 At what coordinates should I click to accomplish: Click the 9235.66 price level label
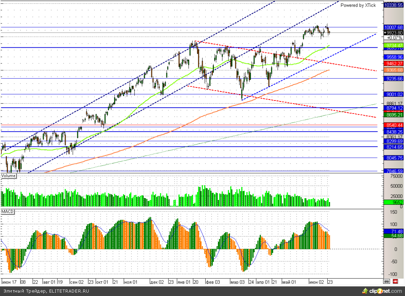tap(393, 79)
